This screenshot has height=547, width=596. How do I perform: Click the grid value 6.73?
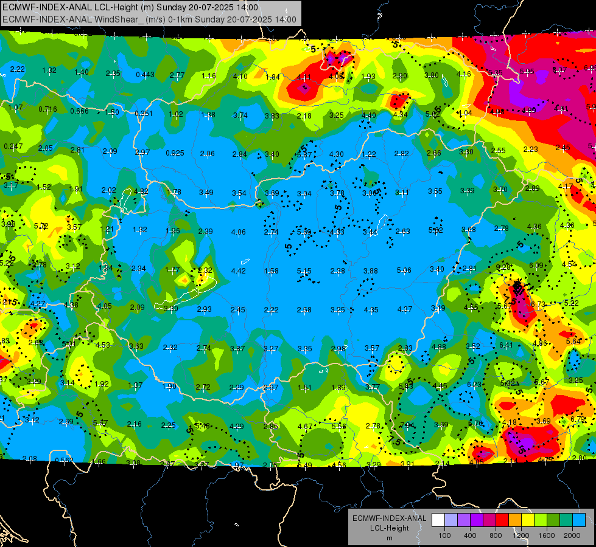coord(538,304)
